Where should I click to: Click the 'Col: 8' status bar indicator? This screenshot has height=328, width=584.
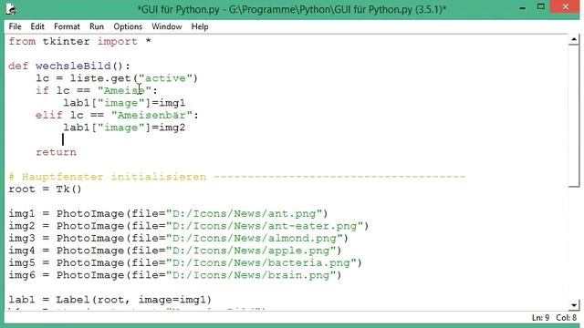566,318
